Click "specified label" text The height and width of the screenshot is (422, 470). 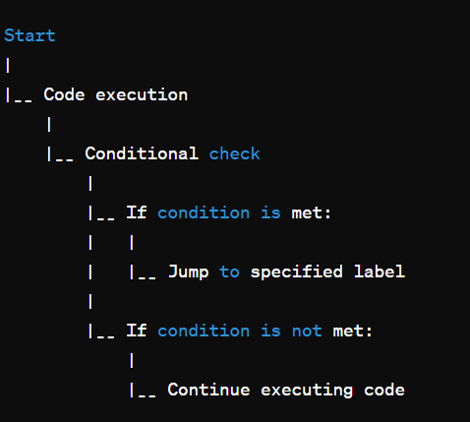pos(327,271)
